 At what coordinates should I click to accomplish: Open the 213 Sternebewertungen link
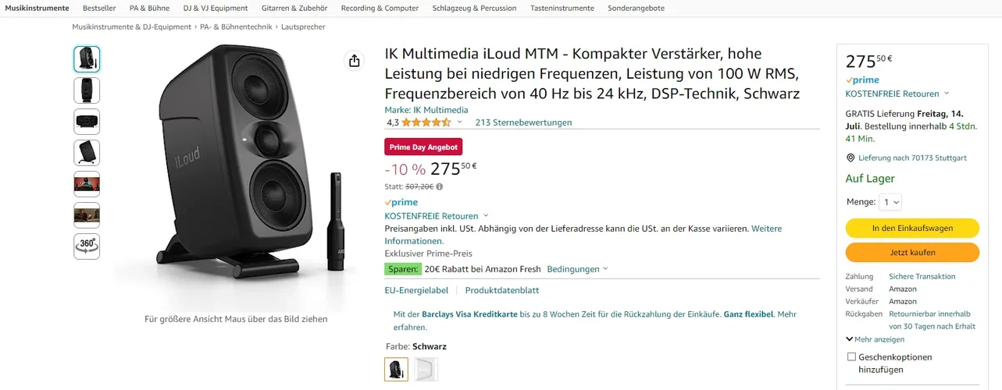[x=523, y=122]
